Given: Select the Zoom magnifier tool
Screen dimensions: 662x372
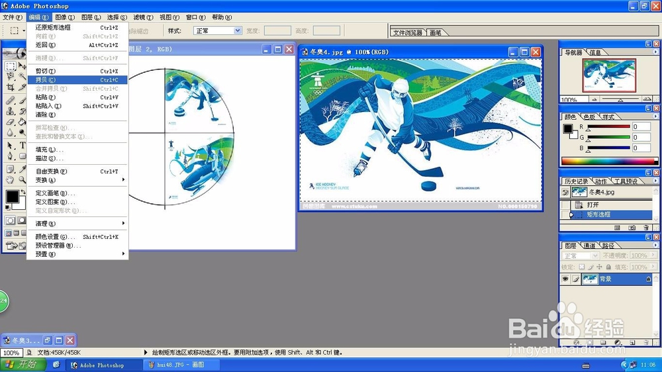Looking at the screenshot, I should 22,180.
